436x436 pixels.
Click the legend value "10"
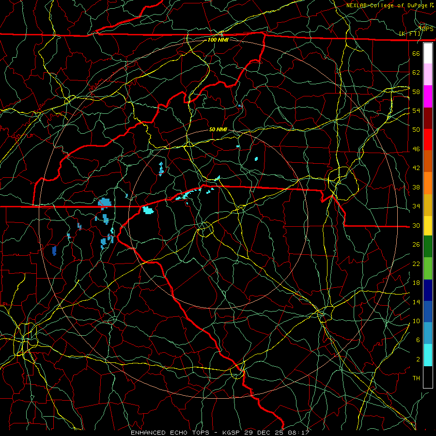[x=416, y=321]
